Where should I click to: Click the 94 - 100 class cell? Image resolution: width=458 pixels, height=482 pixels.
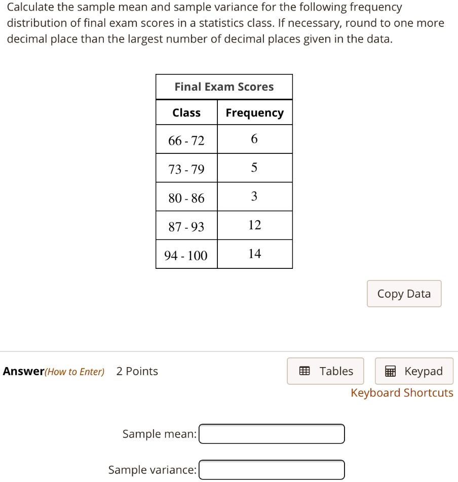pos(186,255)
